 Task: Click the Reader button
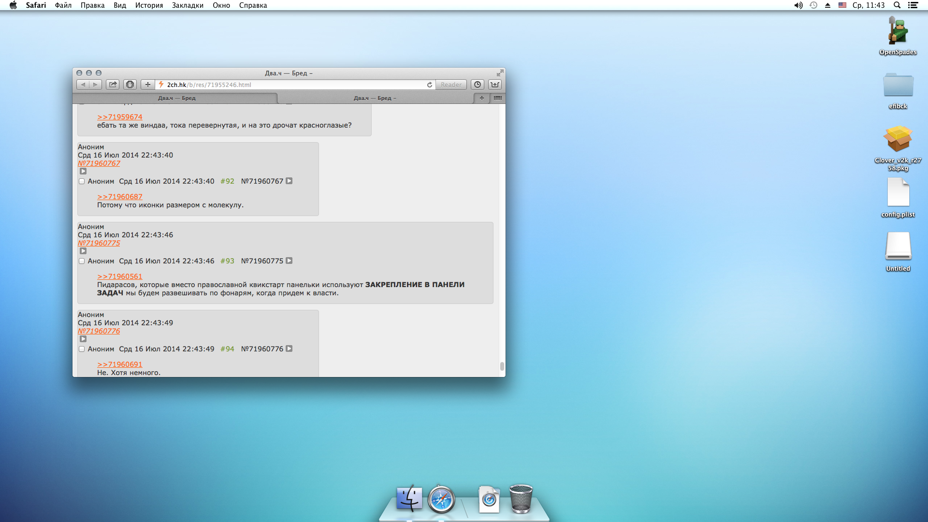(x=451, y=85)
